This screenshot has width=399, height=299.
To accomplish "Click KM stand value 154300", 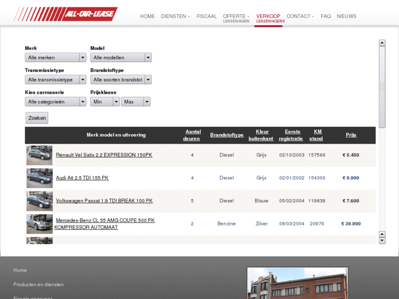I will [x=317, y=178].
